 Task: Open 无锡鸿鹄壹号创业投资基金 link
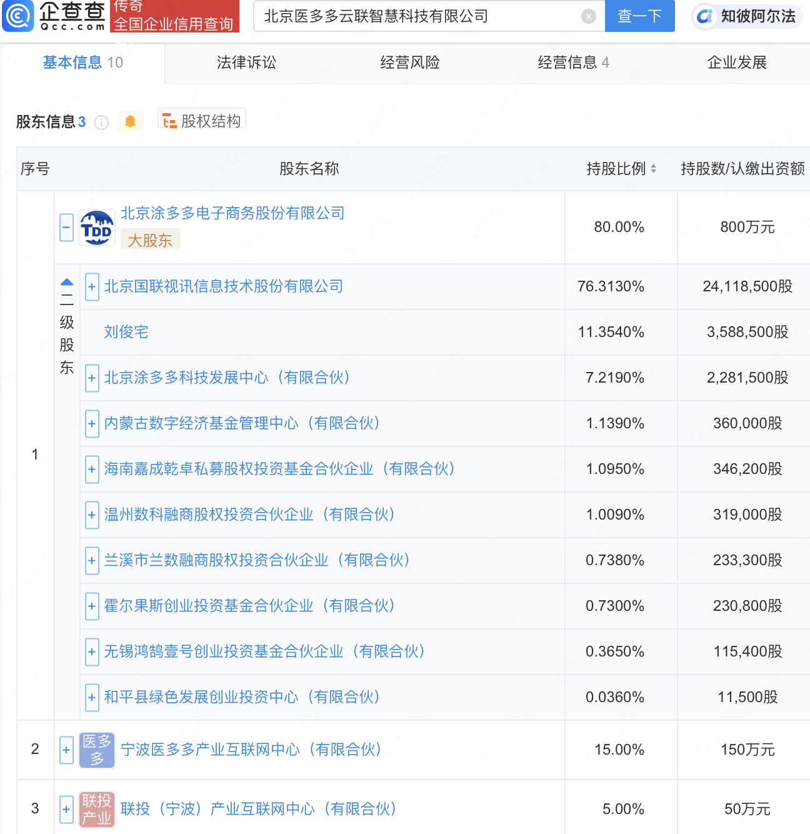click(265, 651)
